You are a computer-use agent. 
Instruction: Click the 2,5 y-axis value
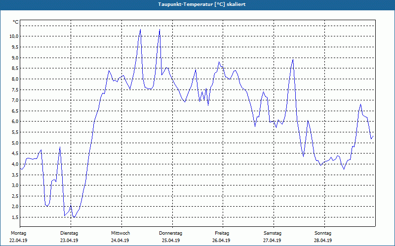tap(15, 196)
